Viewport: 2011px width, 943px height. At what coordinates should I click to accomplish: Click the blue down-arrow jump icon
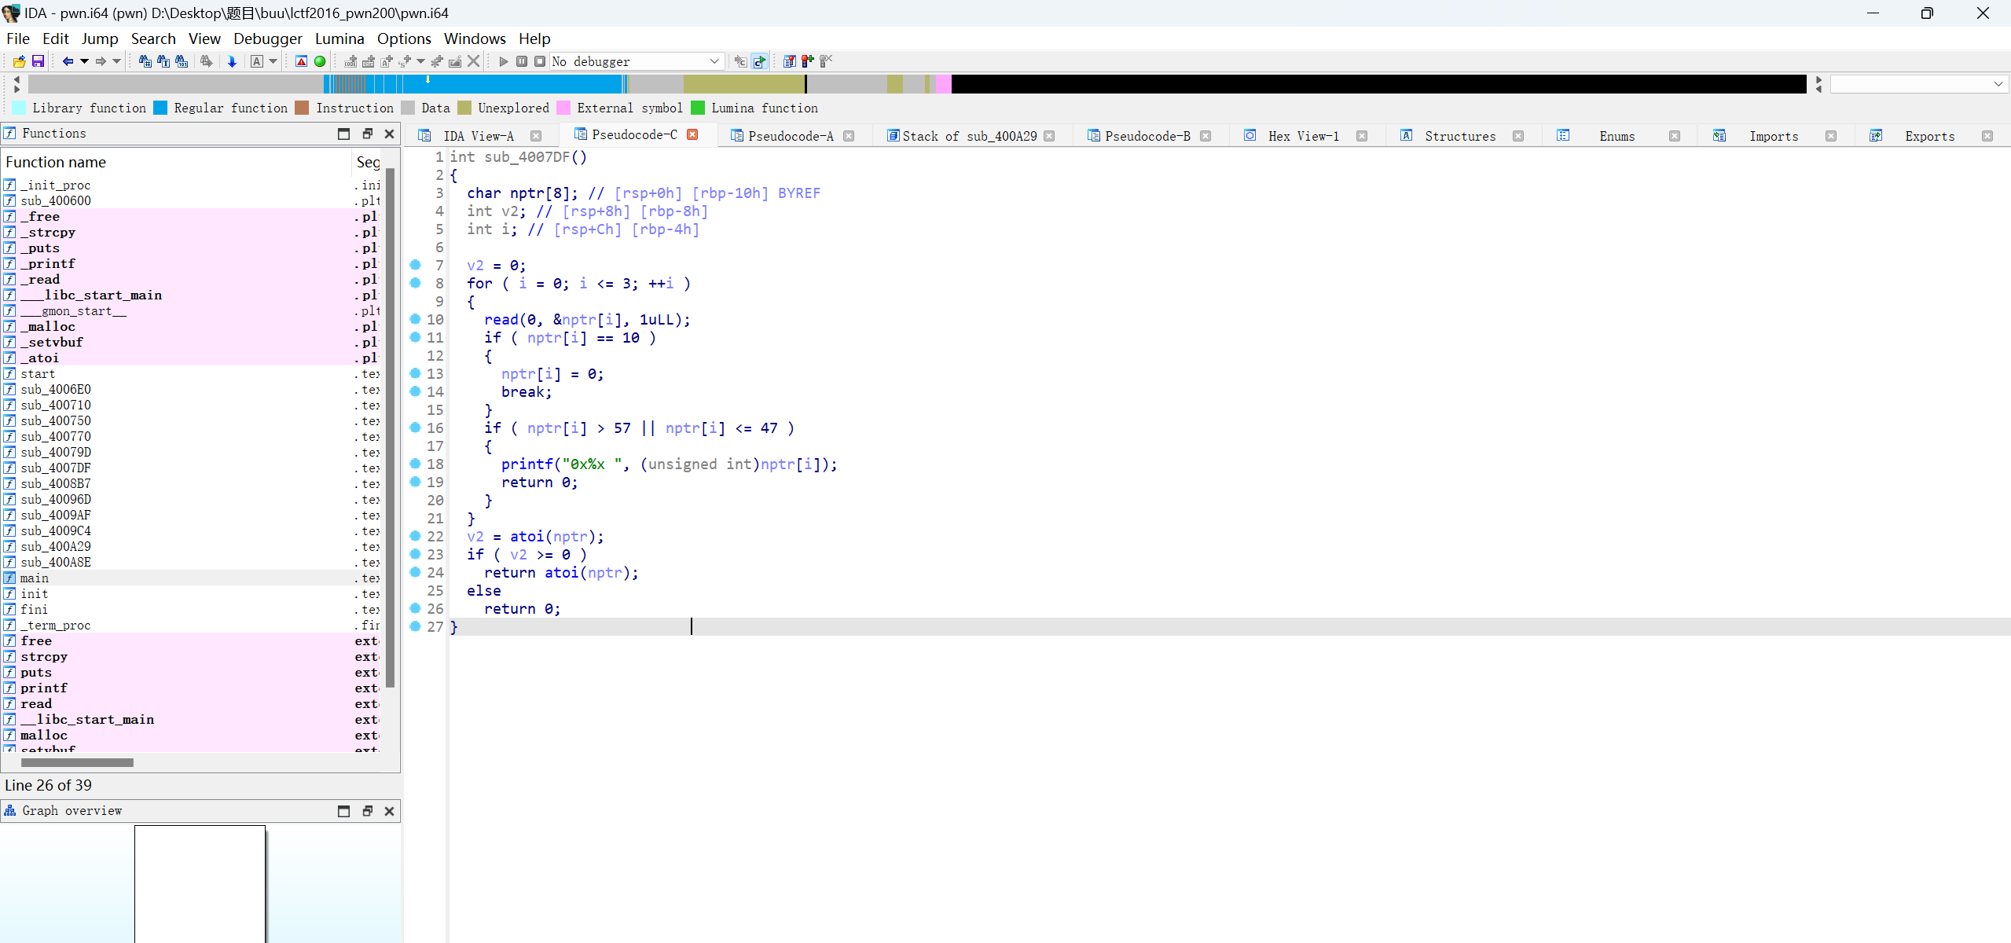[x=232, y=61]
